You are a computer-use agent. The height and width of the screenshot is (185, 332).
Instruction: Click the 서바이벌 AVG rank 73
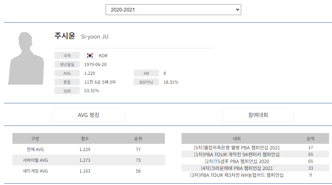(x=138, y=160)
